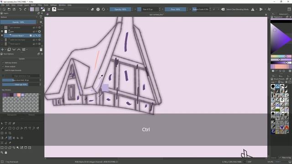Select the peach key stroke color swatch

(19, 95)
